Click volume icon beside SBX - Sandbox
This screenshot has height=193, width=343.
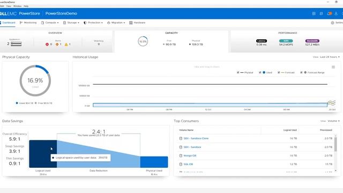[x=181, y=147]
